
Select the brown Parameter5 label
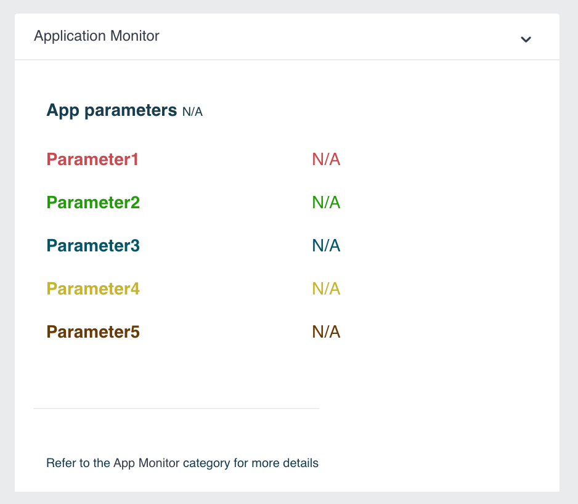coord(93,332)
